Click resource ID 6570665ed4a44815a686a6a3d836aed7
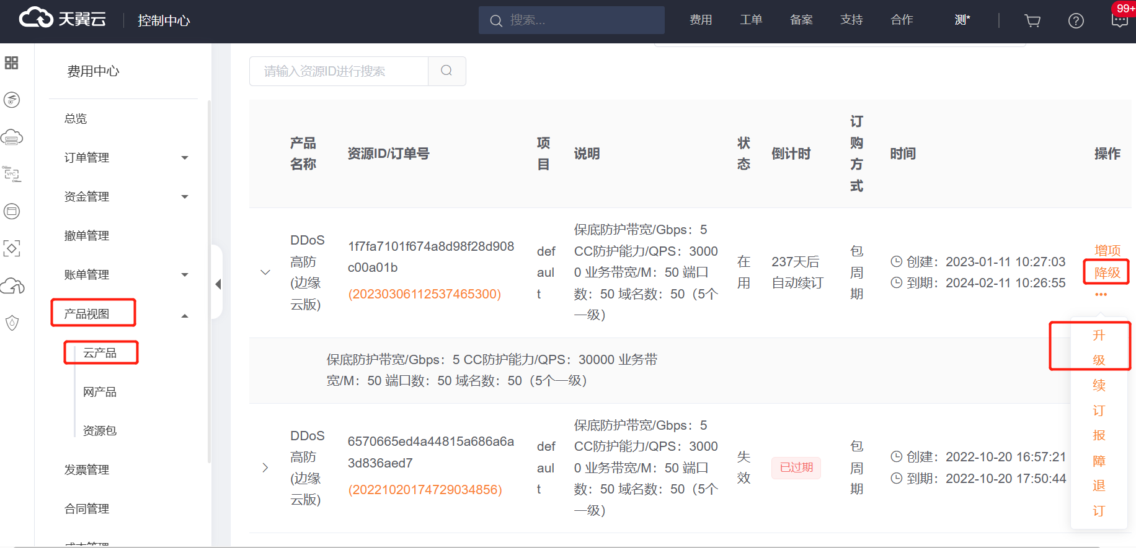Viewport: 1136px width, 548px height. coord(431,452)
